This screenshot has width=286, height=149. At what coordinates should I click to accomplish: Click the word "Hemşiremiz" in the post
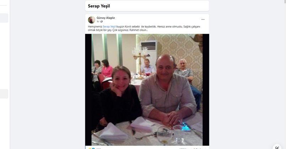pyautogui.click(x=95, y=27)
